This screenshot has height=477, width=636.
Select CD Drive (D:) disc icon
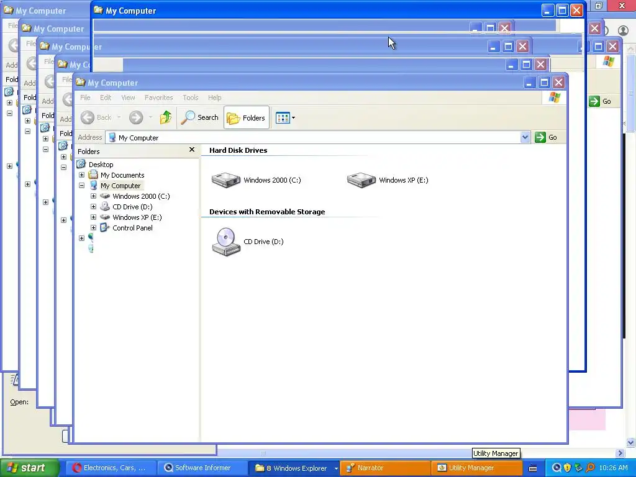pyautogui.click(x=226, y=242)
